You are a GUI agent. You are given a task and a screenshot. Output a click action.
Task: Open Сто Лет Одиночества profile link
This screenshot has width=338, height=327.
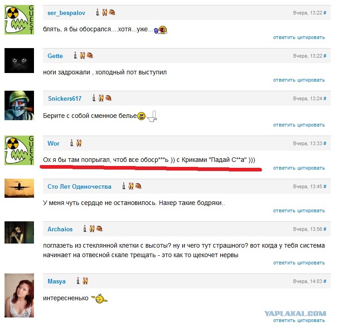(x=79, y=186)
